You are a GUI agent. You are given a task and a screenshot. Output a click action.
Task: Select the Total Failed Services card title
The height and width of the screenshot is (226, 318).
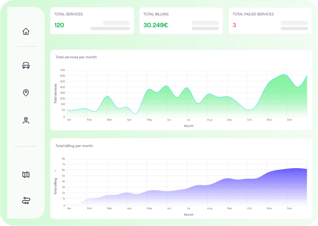pos(253,14)
